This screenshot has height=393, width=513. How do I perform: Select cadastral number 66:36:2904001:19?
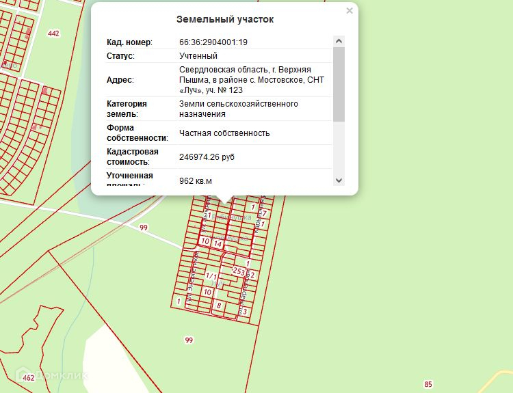[213, 42]
